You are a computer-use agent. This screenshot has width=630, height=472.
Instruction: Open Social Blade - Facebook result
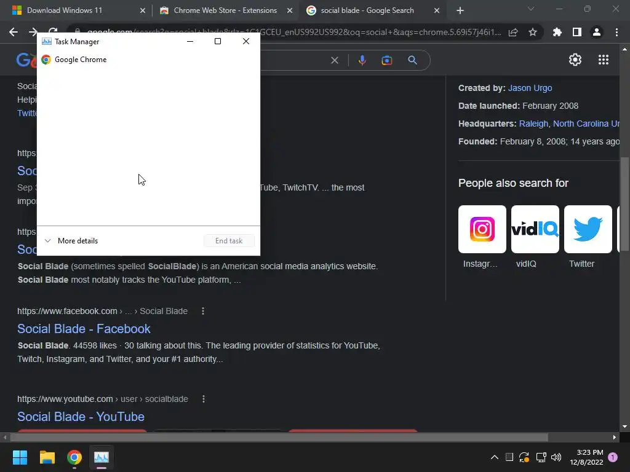[x=84, y=329]
